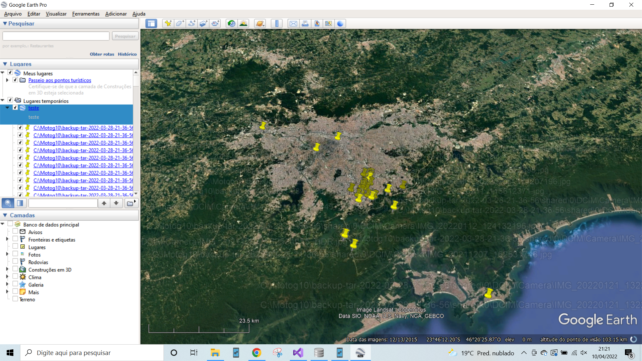Image resolution: width=642 pixels, height=361 pixels.
Task: Enable the Rodovias layer checkbox
Action: [15, 261]
